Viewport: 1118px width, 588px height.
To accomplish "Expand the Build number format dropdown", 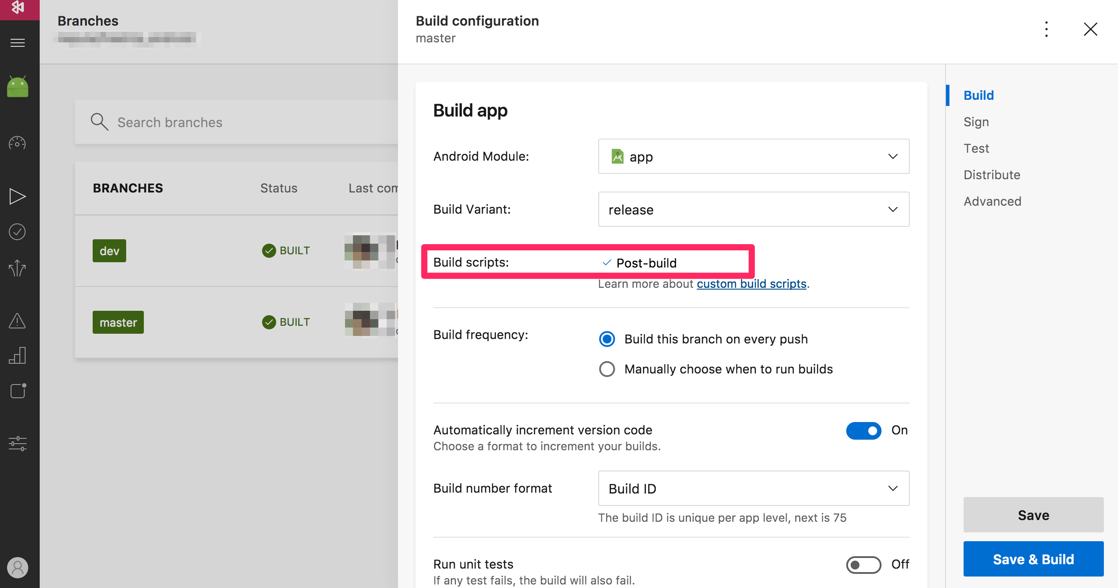I will 754,489.
